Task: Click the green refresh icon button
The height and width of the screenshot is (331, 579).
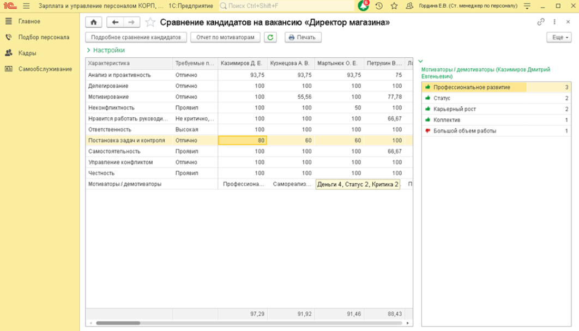Action: coord(270,38)
